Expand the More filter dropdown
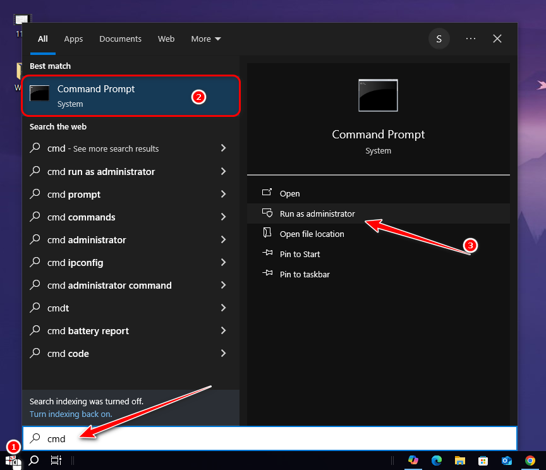Screen dimensions: 546x470 point(206,39)
